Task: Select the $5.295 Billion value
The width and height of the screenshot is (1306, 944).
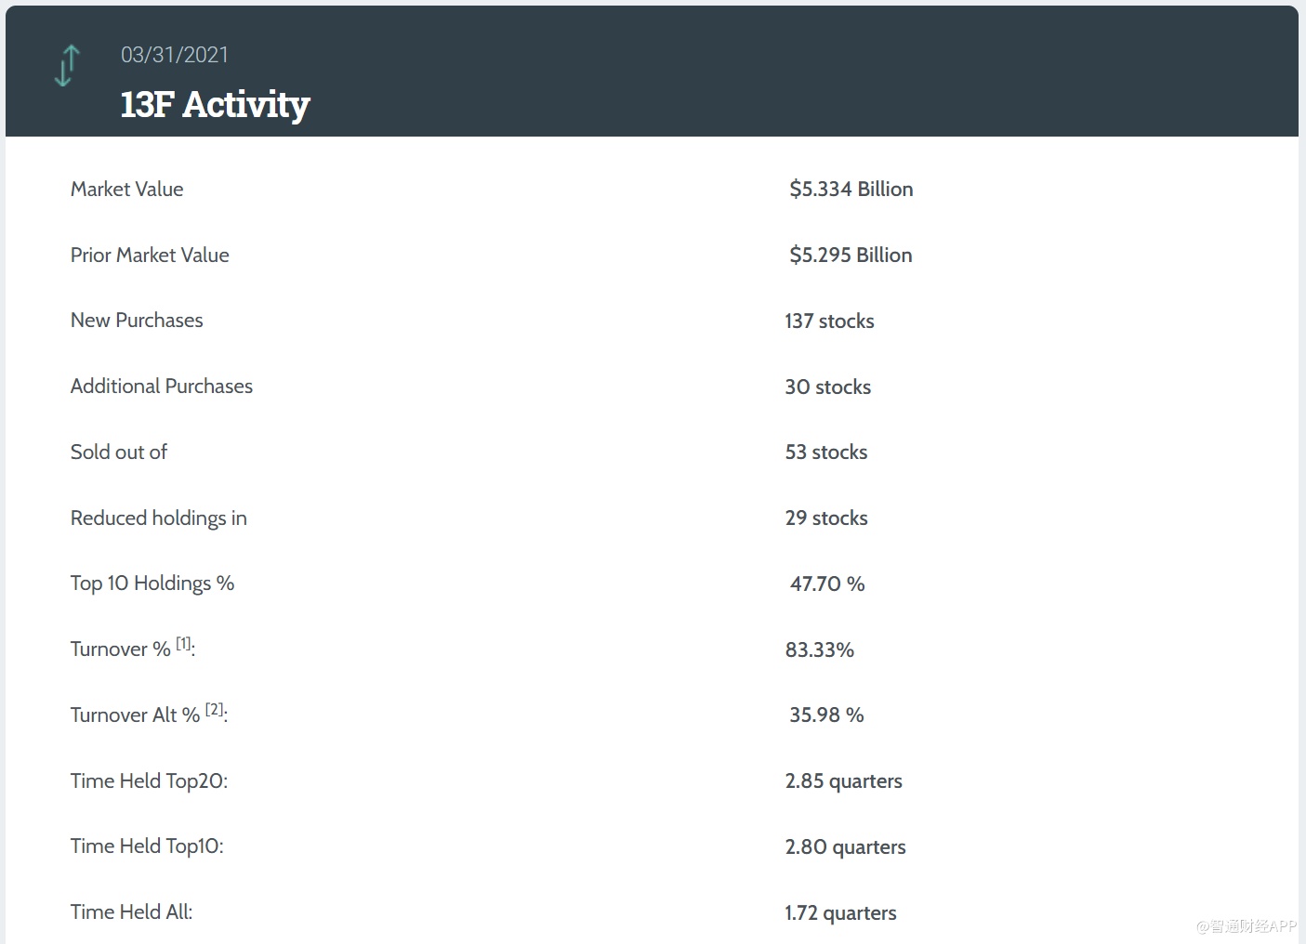Action: (851, 256)
